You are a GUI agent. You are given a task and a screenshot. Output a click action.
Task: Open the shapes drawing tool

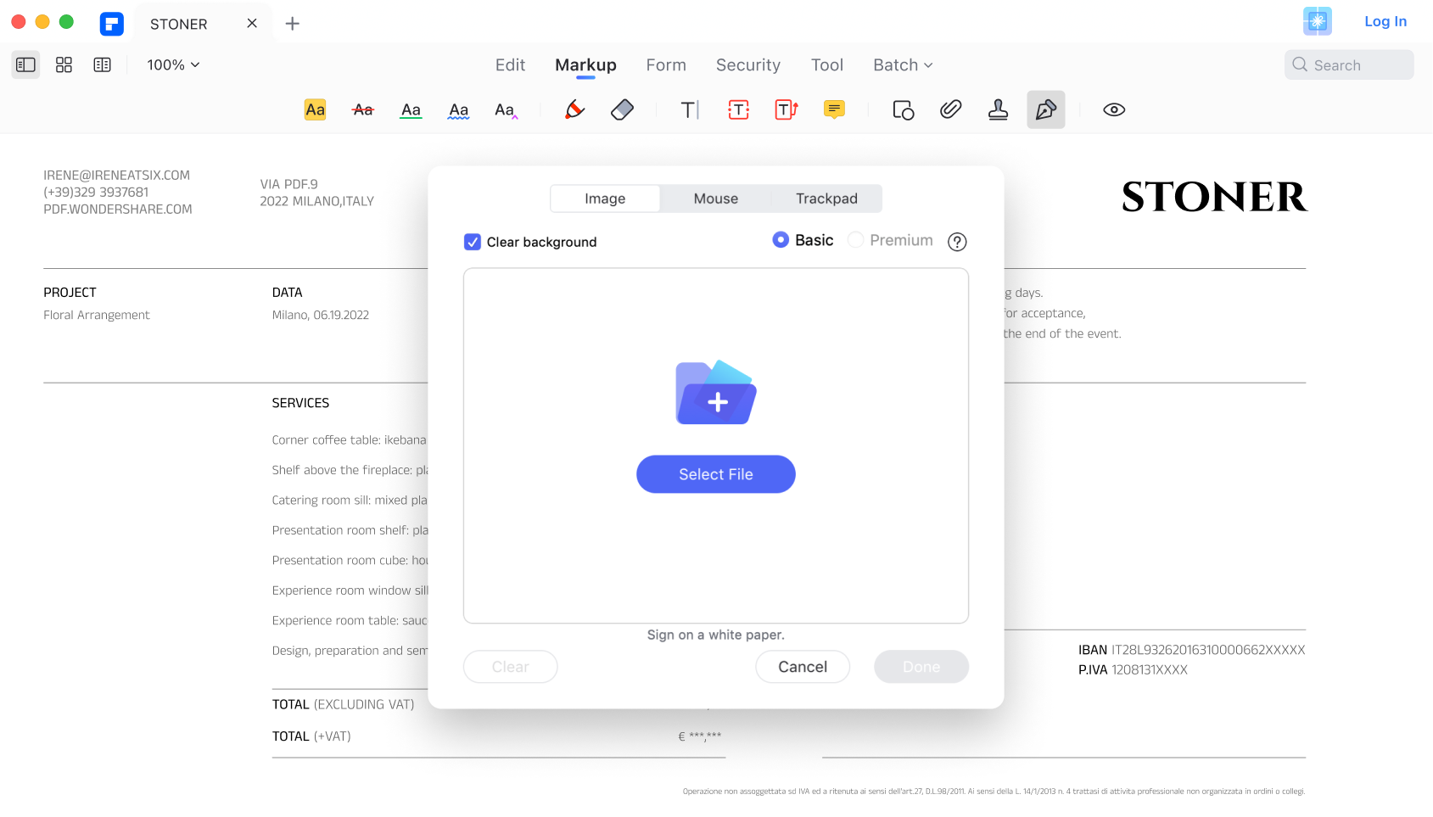(903, 109)
